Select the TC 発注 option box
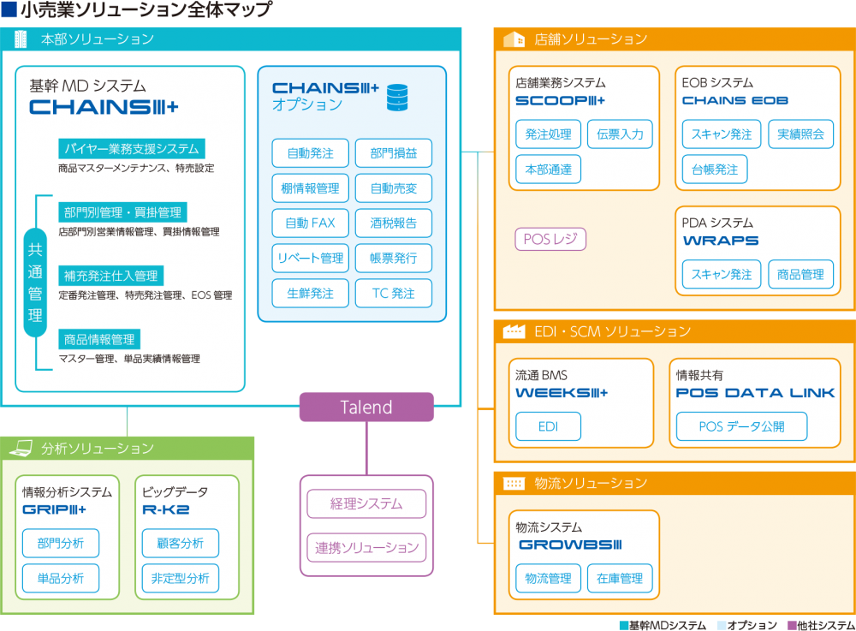856x631 pixels. pos(394,294)
